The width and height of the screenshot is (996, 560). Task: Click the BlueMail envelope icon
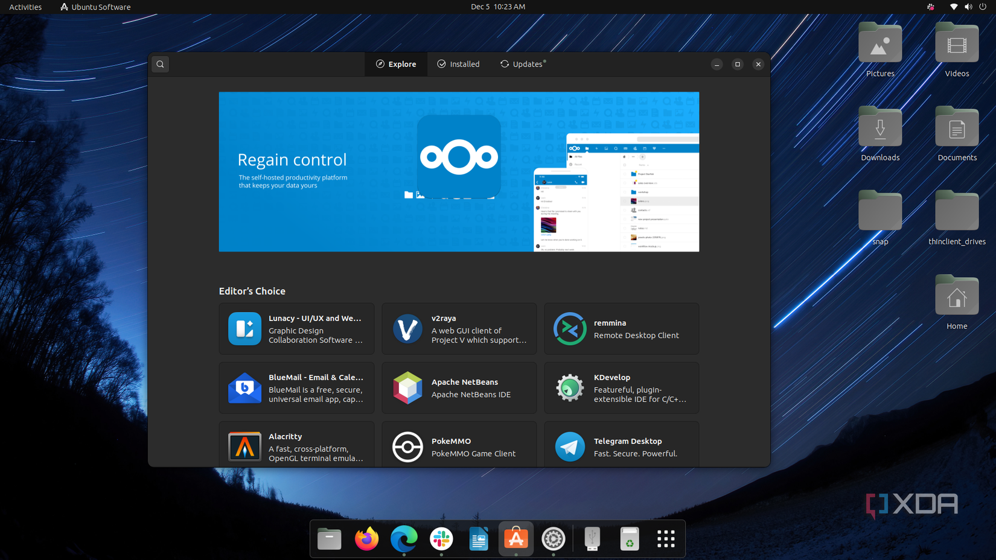coord(244,388)
